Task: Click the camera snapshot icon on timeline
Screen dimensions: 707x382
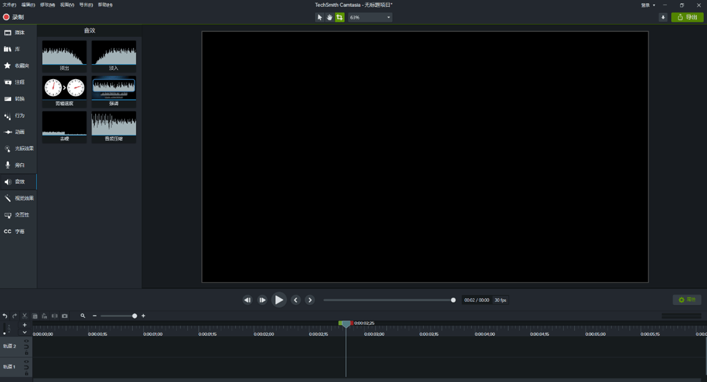Action: [65, 316]
